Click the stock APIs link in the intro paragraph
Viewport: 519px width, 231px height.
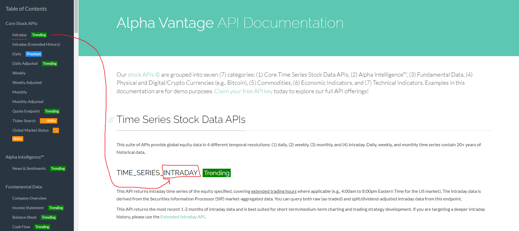[141, 74]
